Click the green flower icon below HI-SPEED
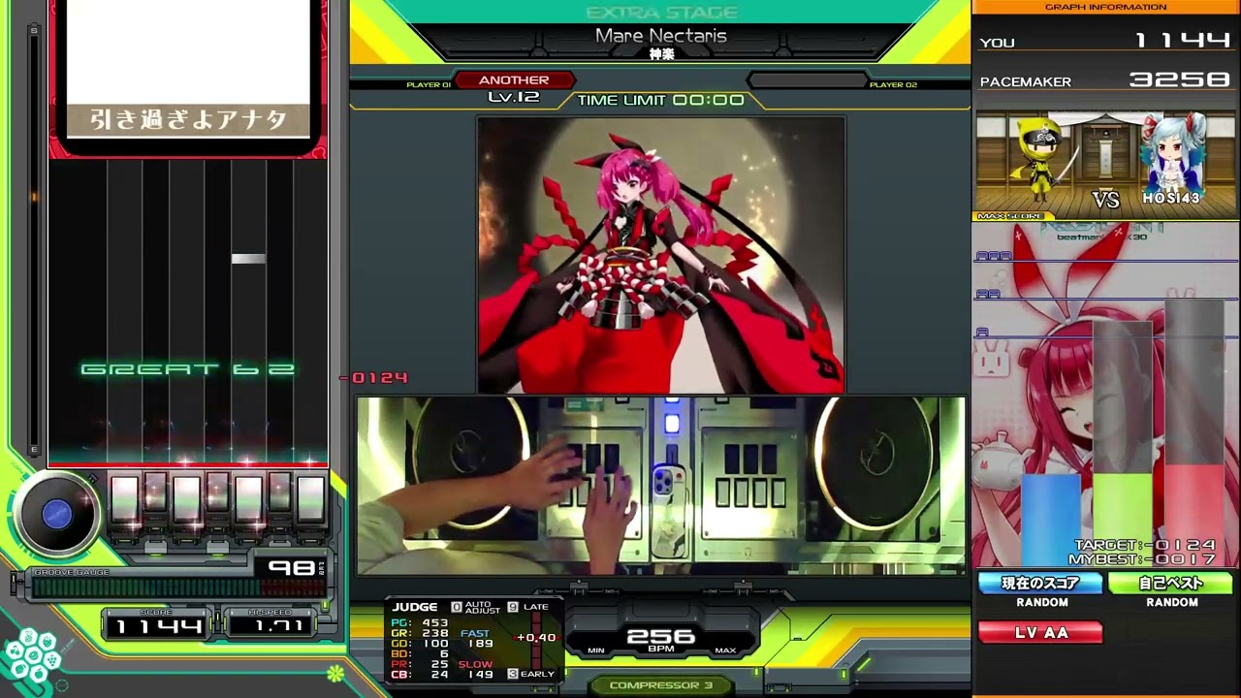 [x=334, y=672]
